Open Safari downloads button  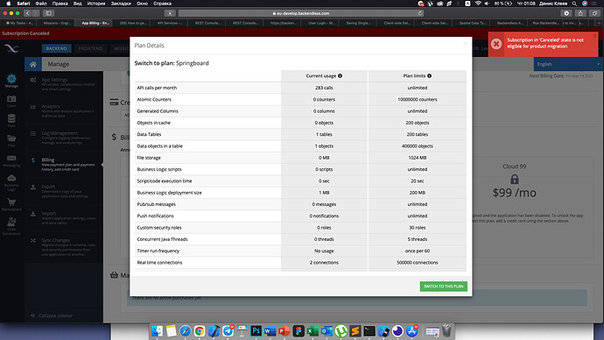pyautogui.click(x=566, y=13)
